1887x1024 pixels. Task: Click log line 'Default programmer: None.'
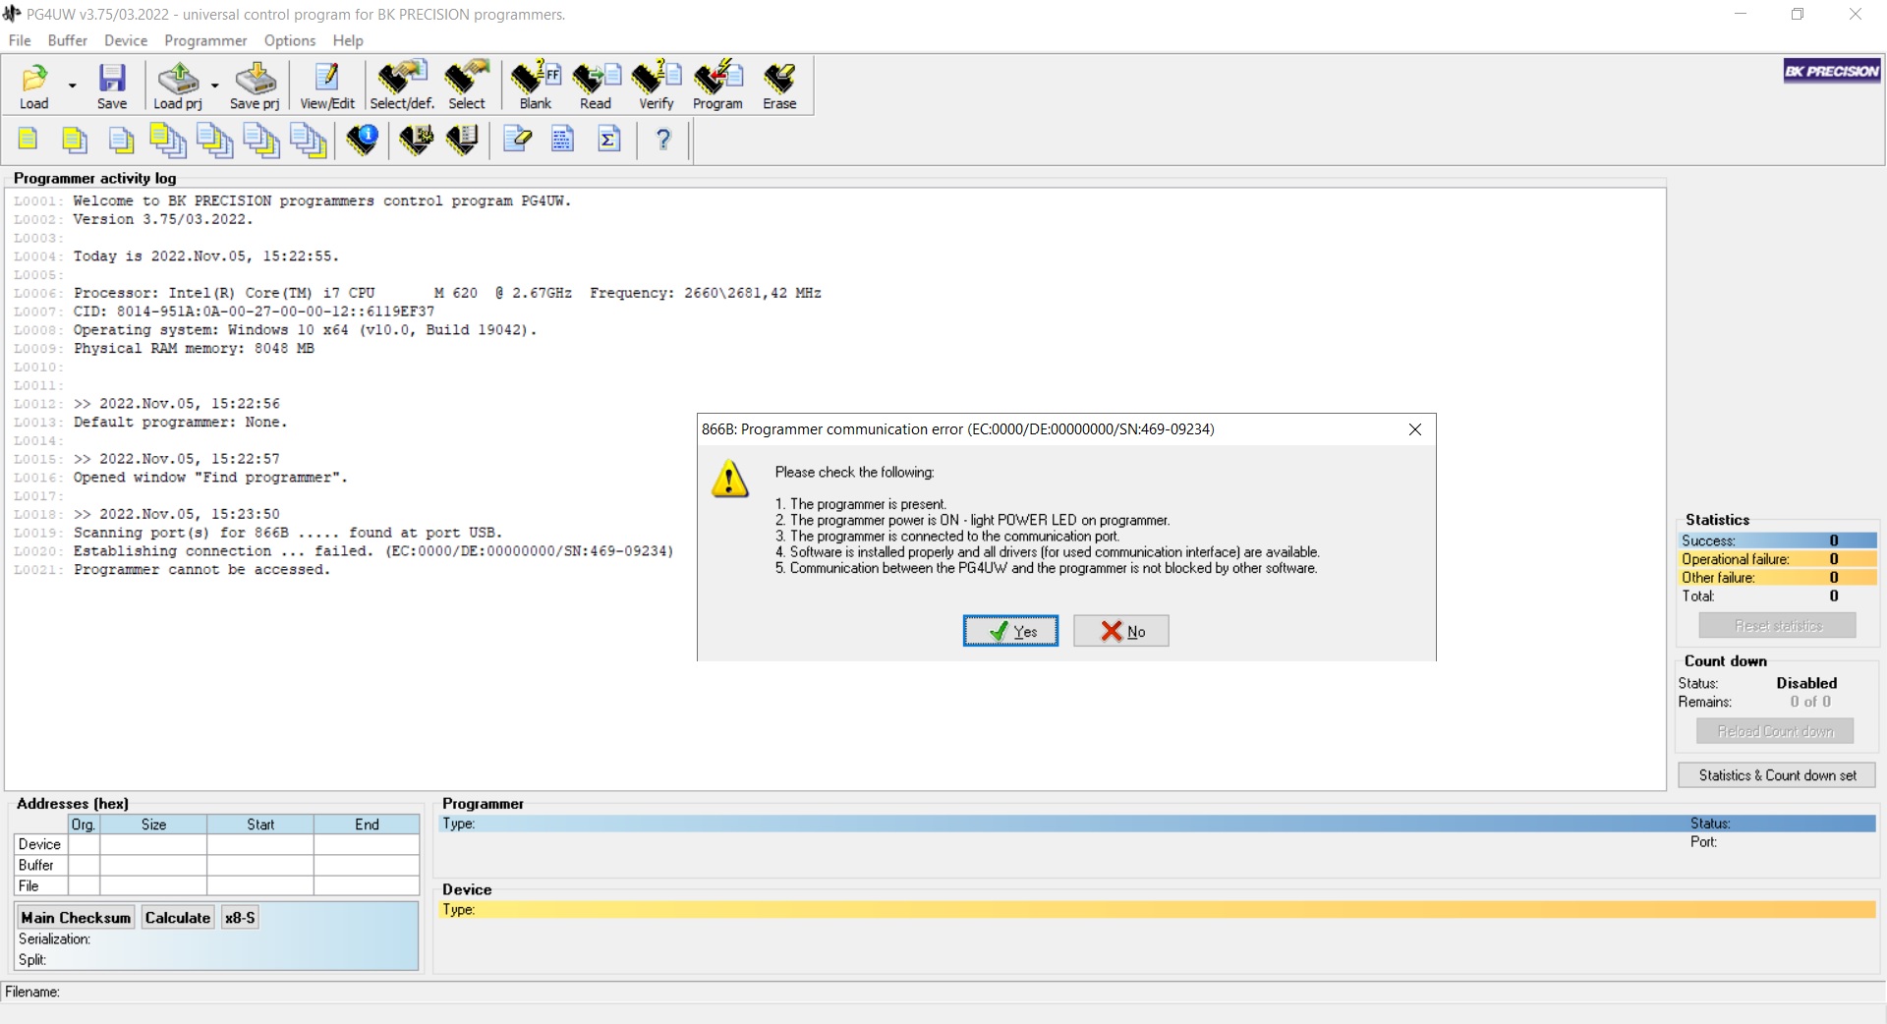pos(180,423)
